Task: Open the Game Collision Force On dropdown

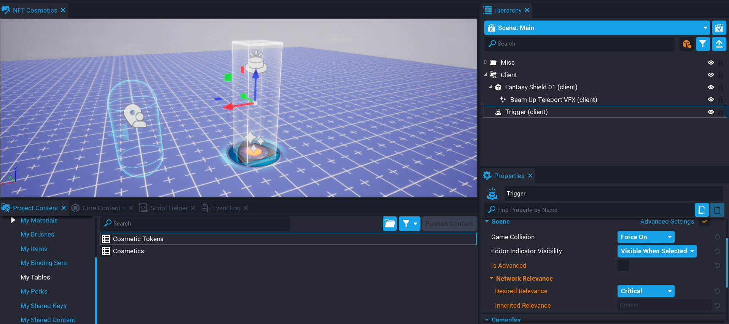Action: coord(646,237)
